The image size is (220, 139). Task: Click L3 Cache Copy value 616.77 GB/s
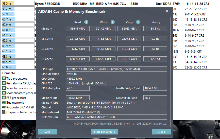(129, 59)
